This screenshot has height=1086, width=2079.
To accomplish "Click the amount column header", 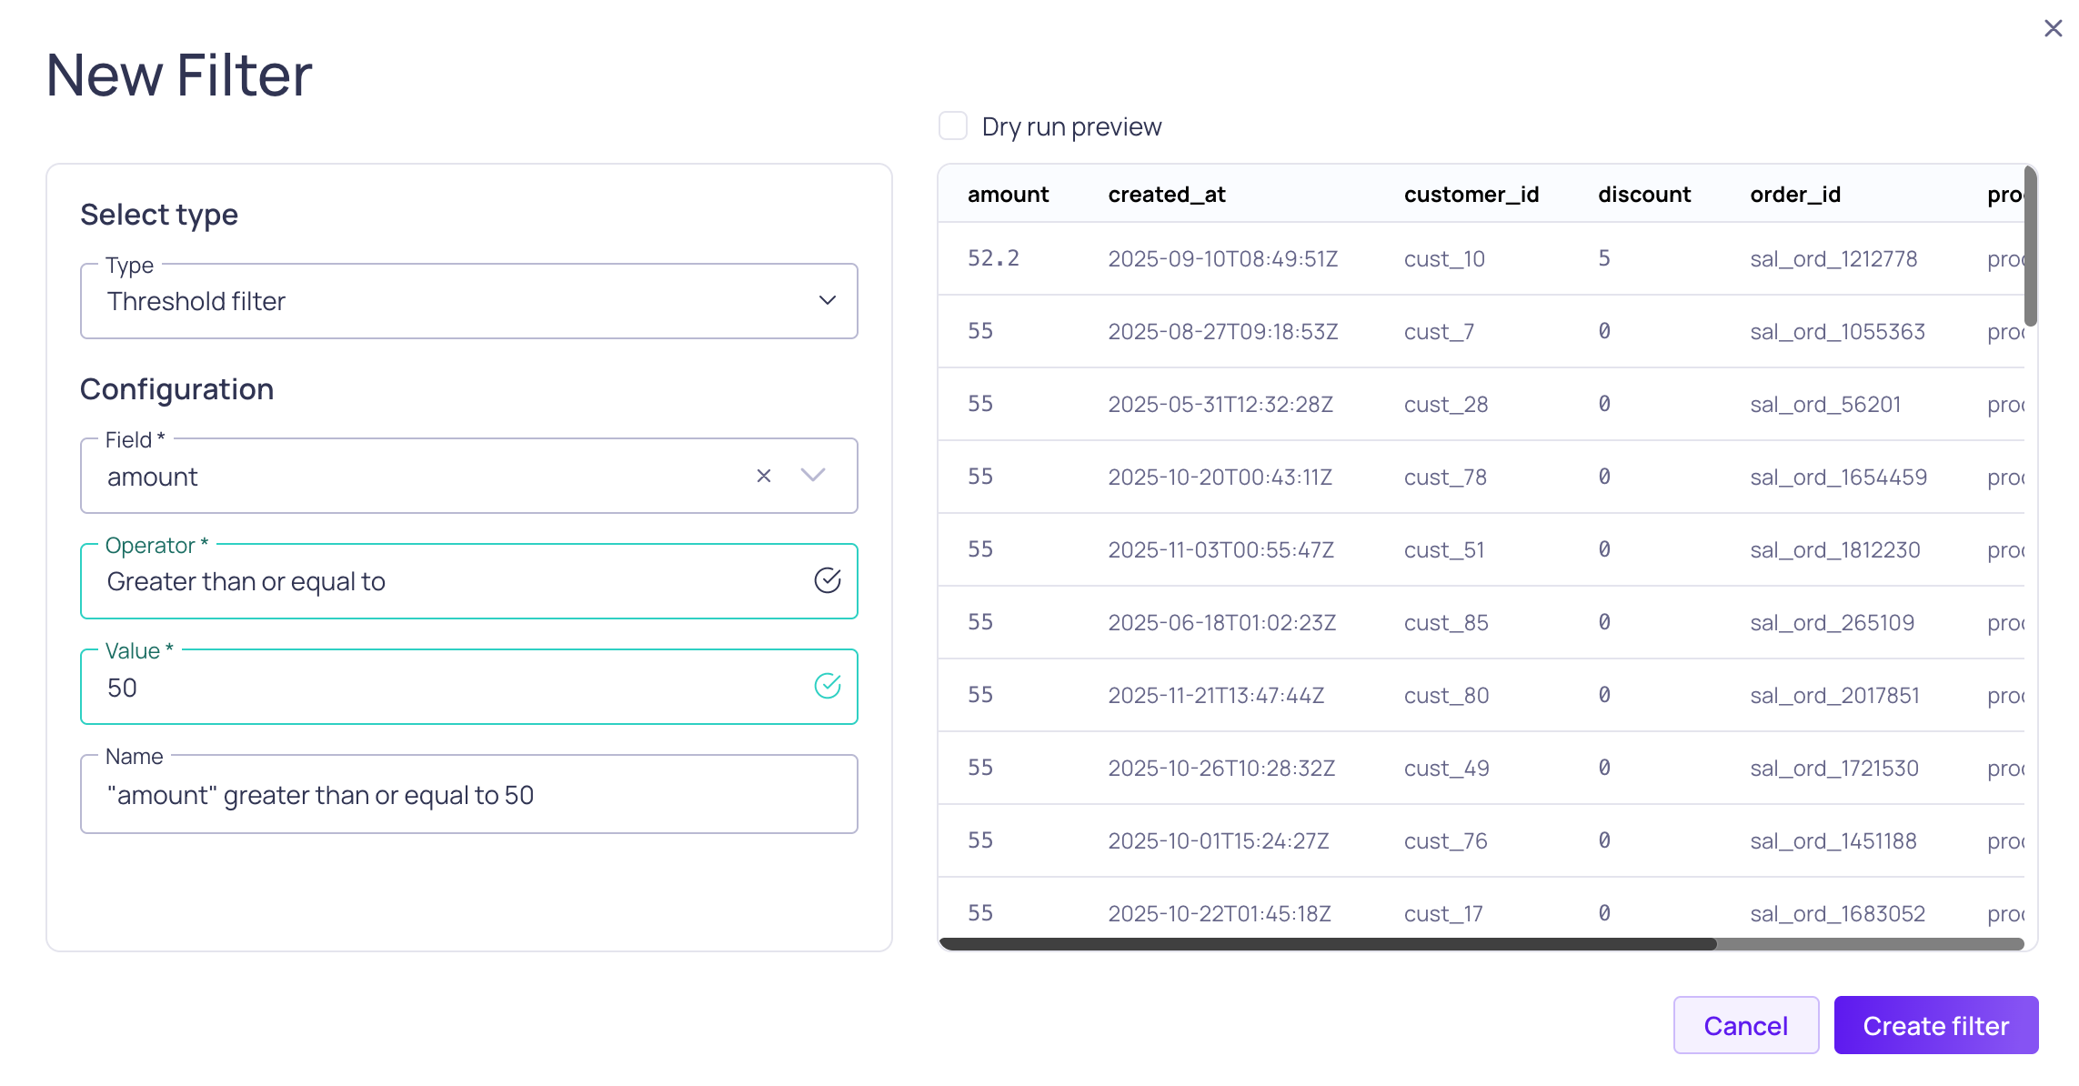I will 1008,195.
